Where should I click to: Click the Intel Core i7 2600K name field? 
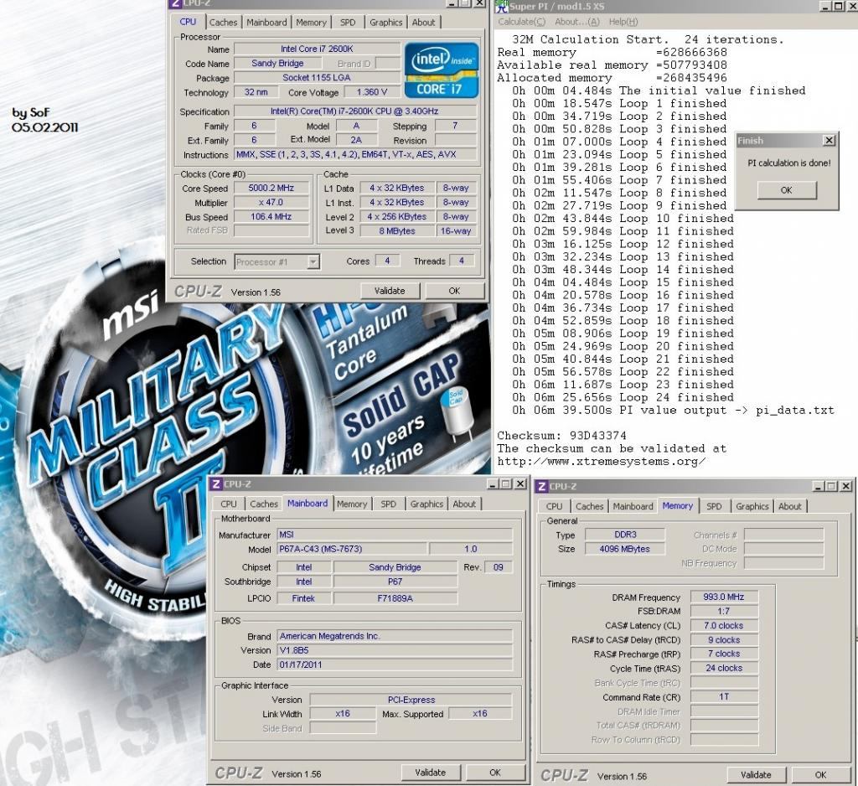tap(317, 49)
